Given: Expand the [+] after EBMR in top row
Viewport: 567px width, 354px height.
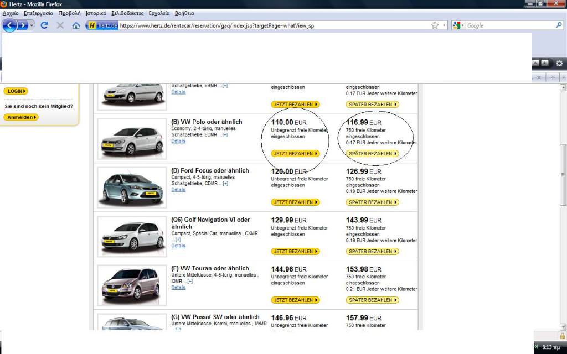Looking at the screenshot, I should pyautogui.click(x=225, y=86).
